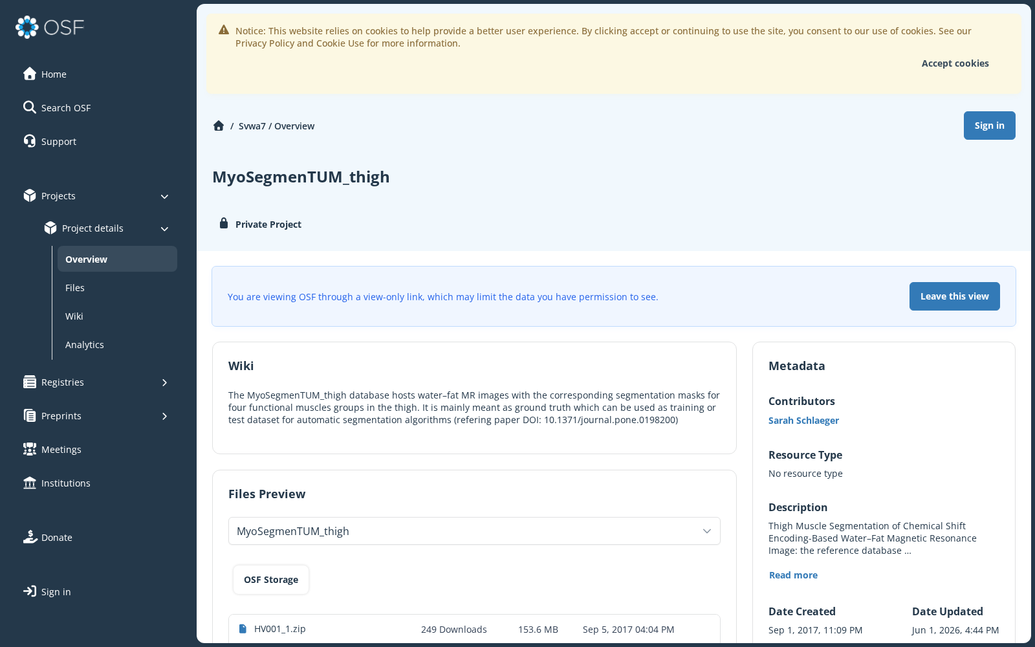1035x647 pixels.
Task: Expand the Registries menu chevron
Action: point(164,382)
